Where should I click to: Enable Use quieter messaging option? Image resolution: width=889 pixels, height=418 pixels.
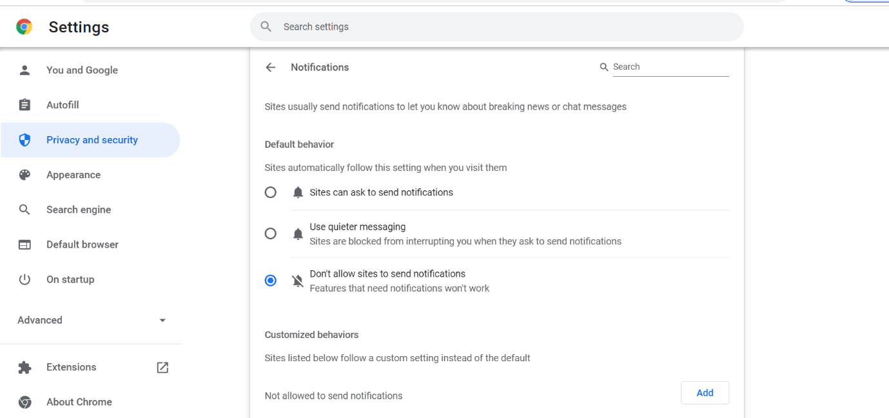(270, 233)
